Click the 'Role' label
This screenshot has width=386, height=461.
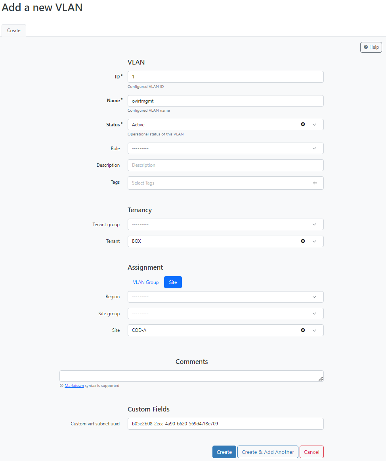(115, 149)
